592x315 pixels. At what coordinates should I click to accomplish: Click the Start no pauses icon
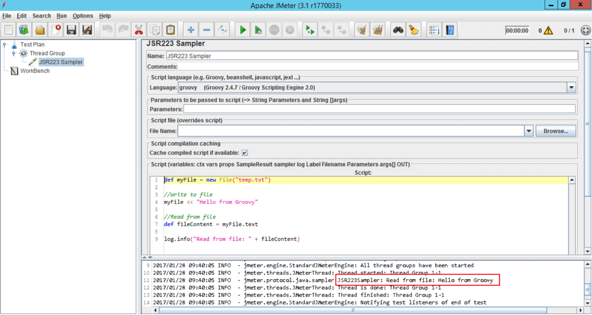coord(258,30)
